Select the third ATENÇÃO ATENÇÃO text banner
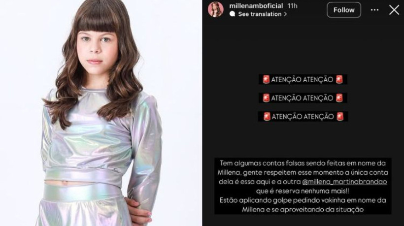The image size is (404, 226). 303,116
